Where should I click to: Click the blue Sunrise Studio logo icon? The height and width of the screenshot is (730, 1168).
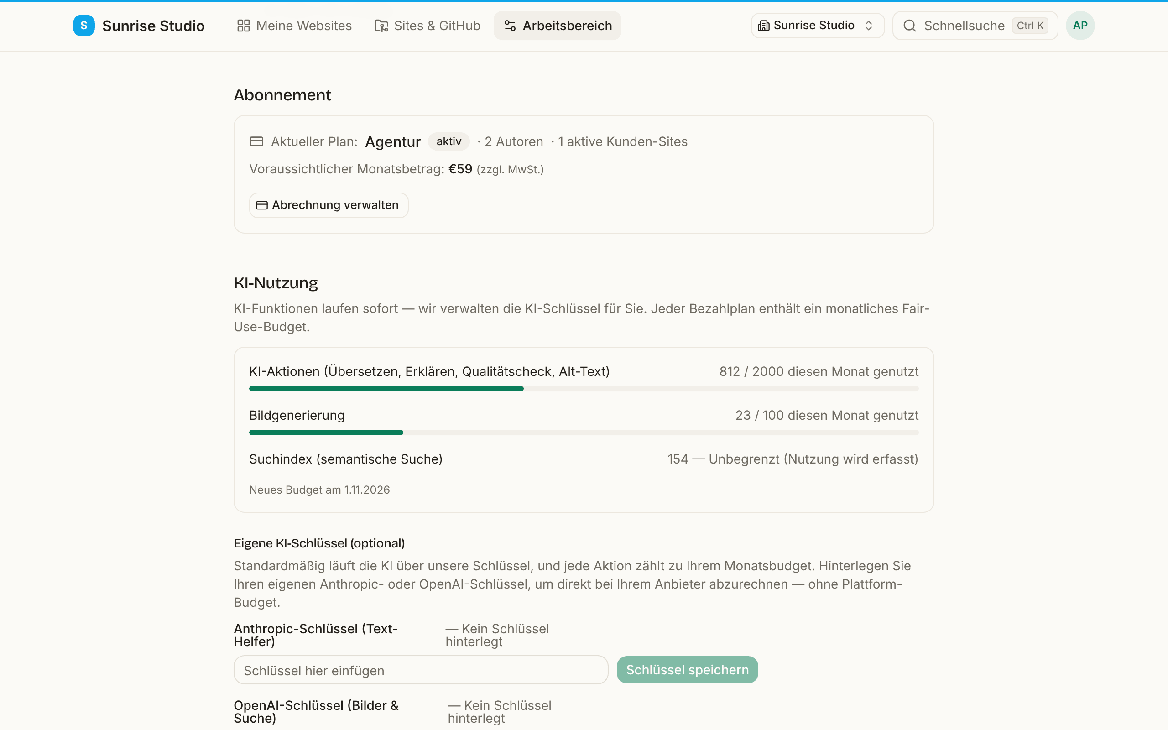pyautogui.click(x=83, y=26)
